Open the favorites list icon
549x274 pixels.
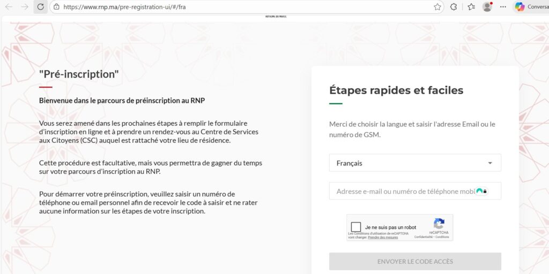coord(471,7)
